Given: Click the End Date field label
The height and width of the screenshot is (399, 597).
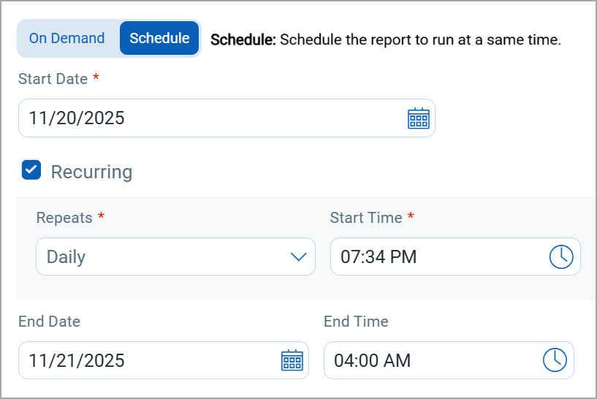Looking at the screenshot, I should pyautogui.click(x=49, y=322).
